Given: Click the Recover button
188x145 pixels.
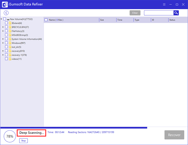Looking at the screenshot, I should (174, 135).
